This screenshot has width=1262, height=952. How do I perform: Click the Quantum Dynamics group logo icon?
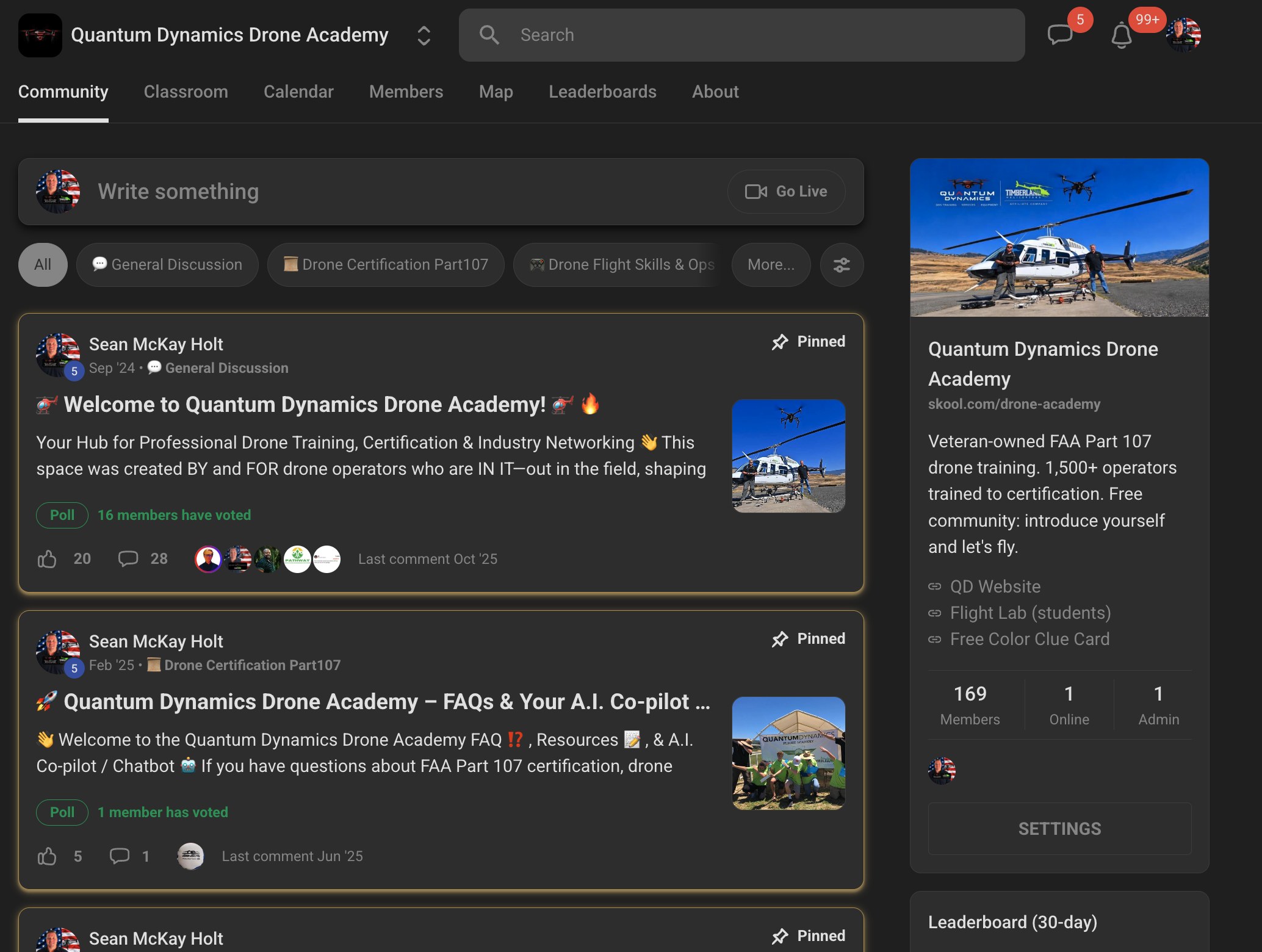tap(40, 35)
